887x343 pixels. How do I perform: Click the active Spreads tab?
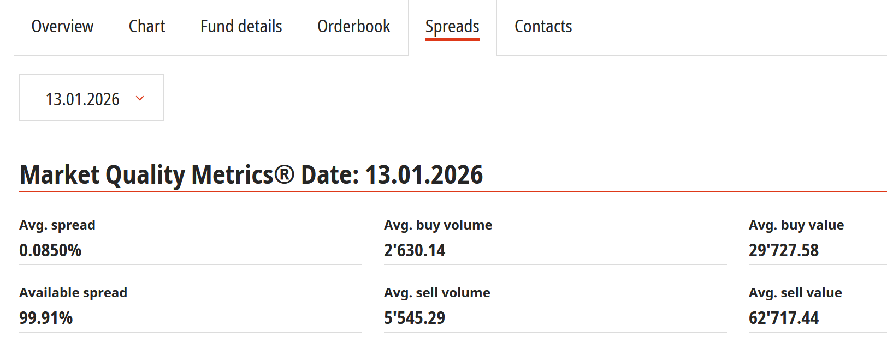click(x=452, y=26)
